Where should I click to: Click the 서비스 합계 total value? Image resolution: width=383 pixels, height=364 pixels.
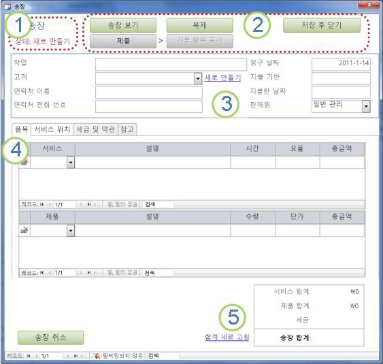tap(354, 292)
